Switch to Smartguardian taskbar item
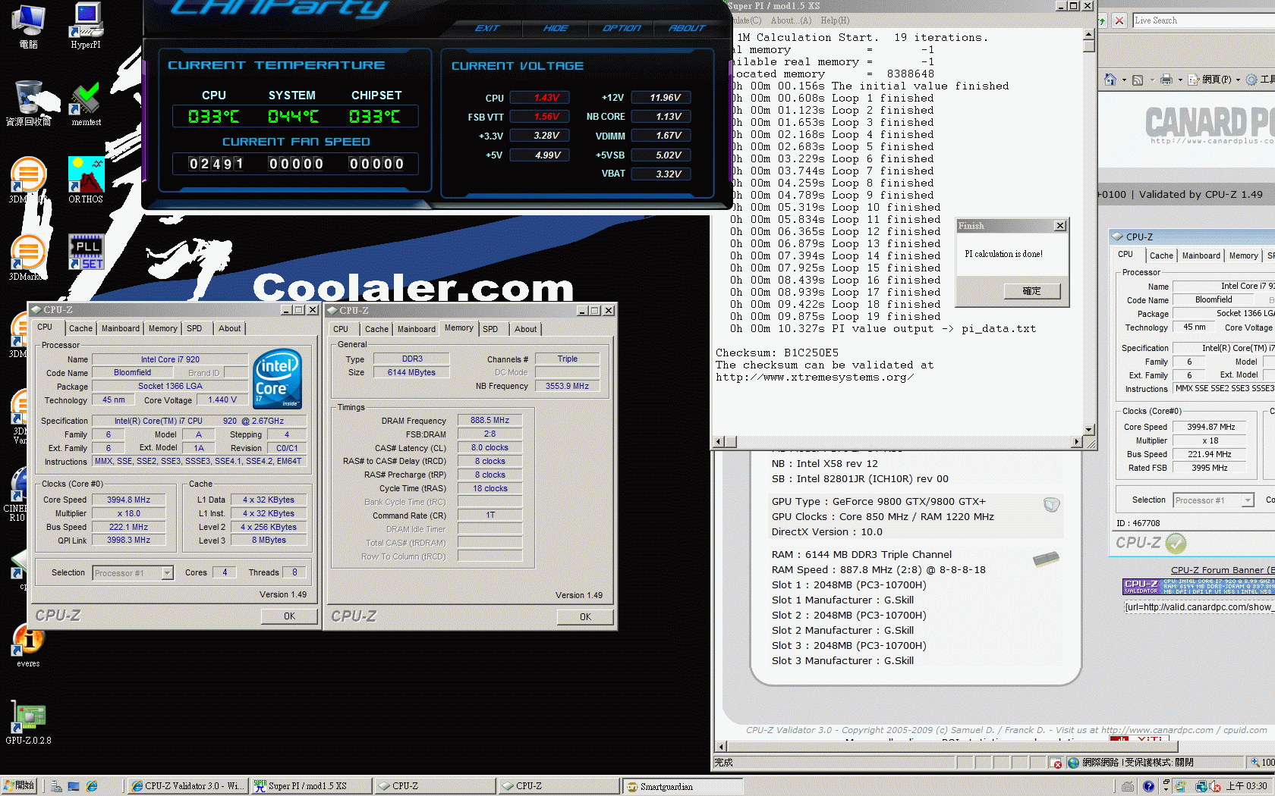 pos(682,786)
